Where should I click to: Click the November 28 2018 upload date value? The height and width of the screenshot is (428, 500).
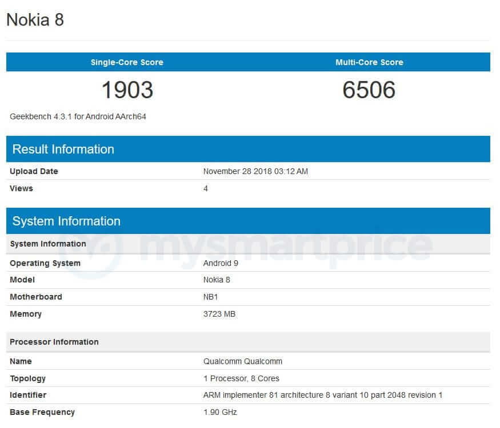[255, 171]
